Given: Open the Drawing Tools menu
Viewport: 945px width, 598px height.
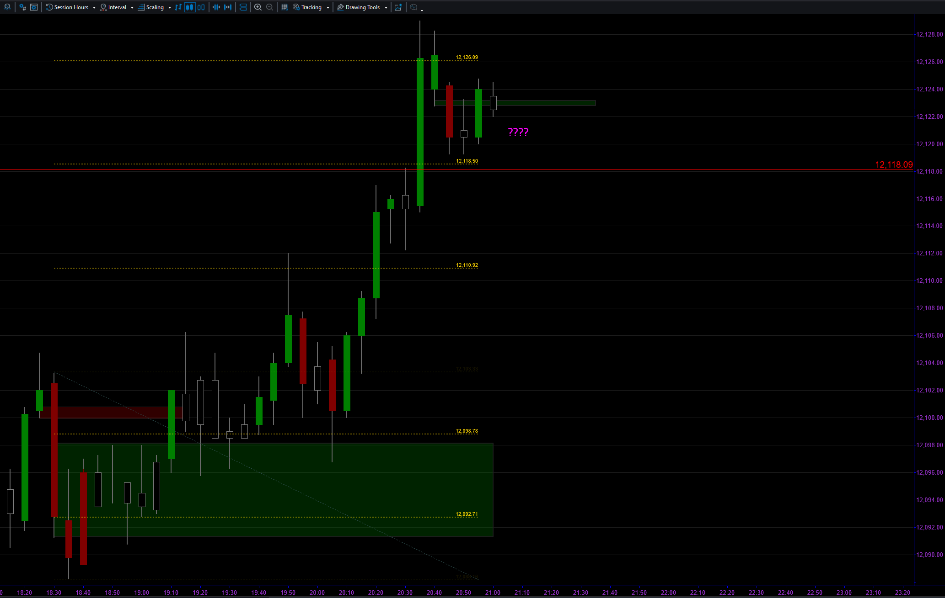Looking at the screenshot, I should 362,7.
